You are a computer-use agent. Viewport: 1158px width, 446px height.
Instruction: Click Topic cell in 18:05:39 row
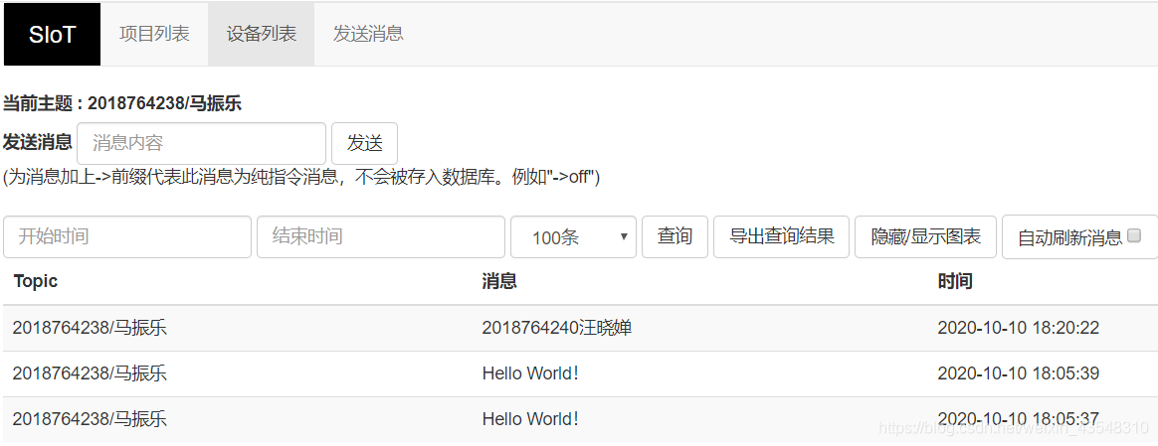91,373
